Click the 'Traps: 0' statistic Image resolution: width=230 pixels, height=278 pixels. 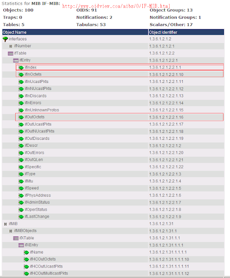click(13, 17)
